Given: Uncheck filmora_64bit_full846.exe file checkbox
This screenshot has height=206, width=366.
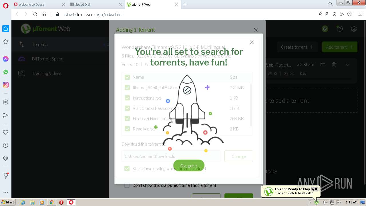Looking at the screenshot, I should (x=127, y=88).
